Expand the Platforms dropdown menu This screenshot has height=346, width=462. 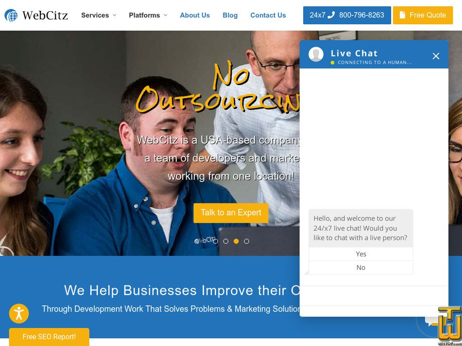[148, 16]
